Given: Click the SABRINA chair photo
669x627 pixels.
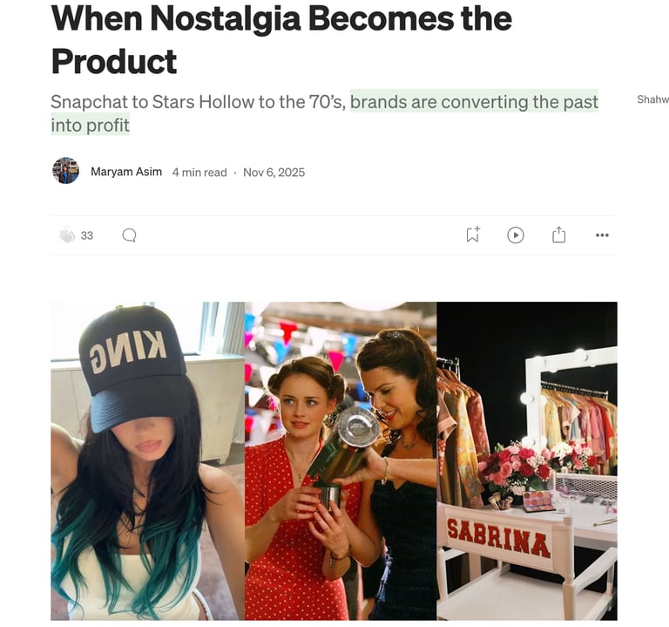Looking at the screenshot, I should 527,460.
